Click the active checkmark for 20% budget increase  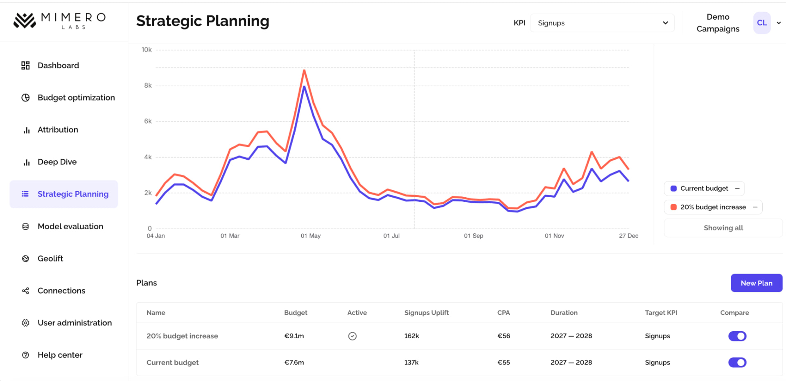point(352,336)
